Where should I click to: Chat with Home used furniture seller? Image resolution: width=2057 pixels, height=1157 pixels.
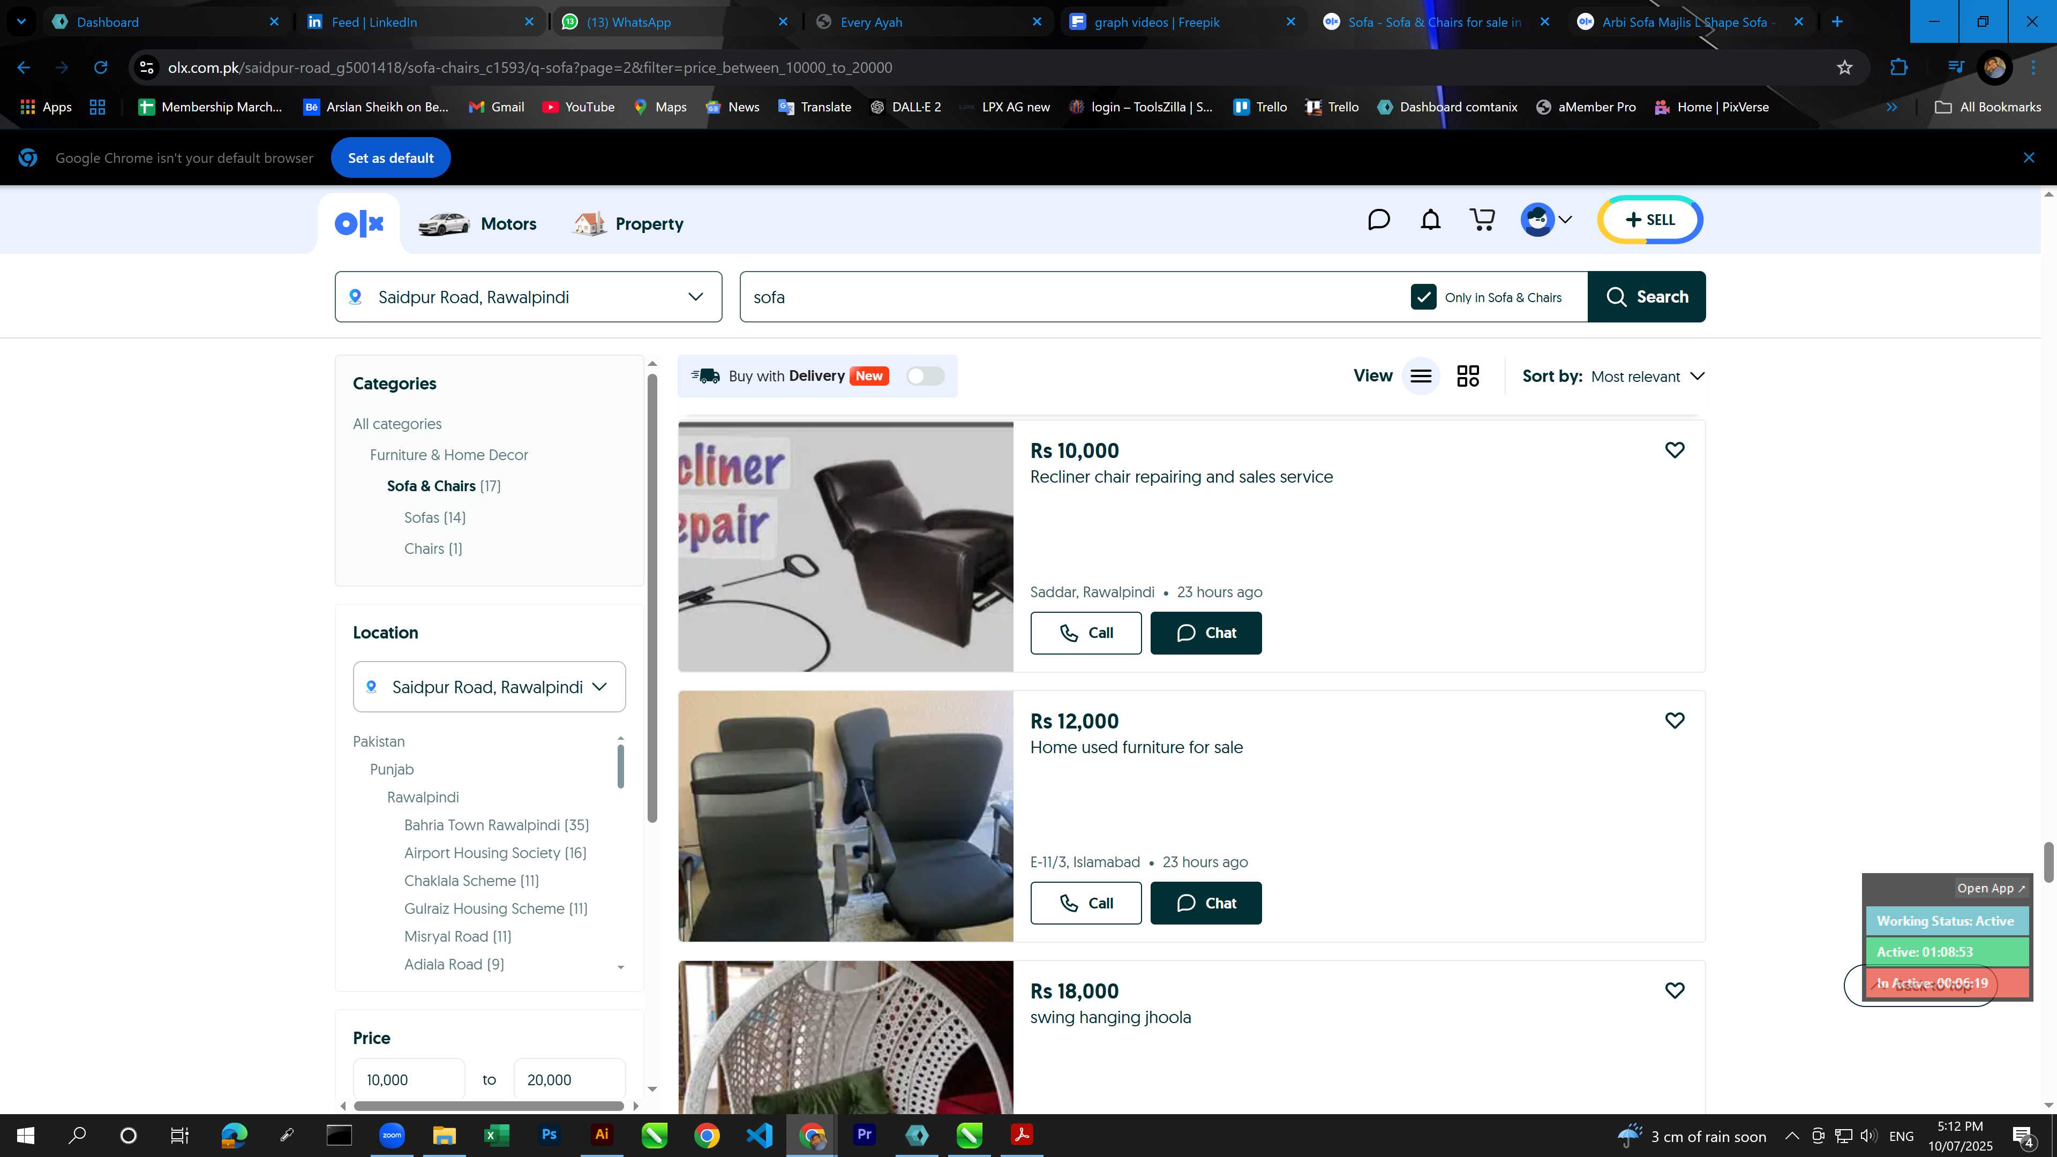(1206, 903)
